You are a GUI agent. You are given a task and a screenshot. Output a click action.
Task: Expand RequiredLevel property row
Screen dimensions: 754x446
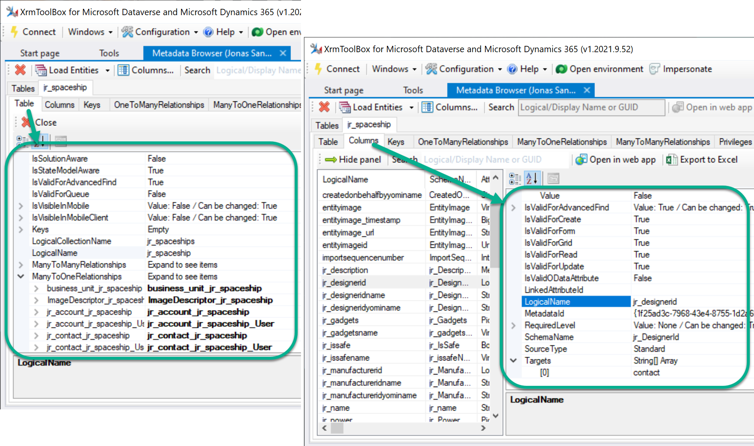click(513, 325)
